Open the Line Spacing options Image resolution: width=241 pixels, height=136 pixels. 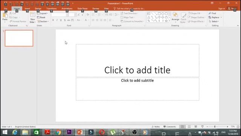click(x=116, y=15)
